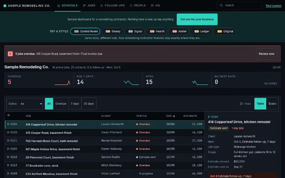Select the 742 Harvest Moon Court row
This screenshot has width=285, height=178.
105,141
